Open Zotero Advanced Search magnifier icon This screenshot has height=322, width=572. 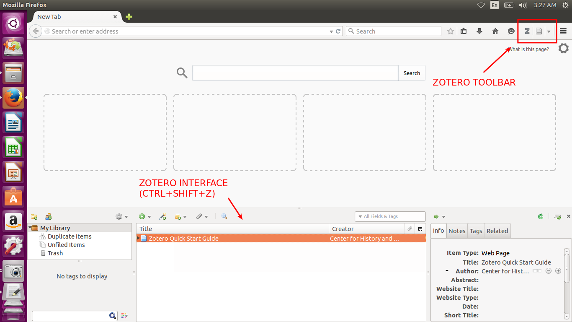224,216
